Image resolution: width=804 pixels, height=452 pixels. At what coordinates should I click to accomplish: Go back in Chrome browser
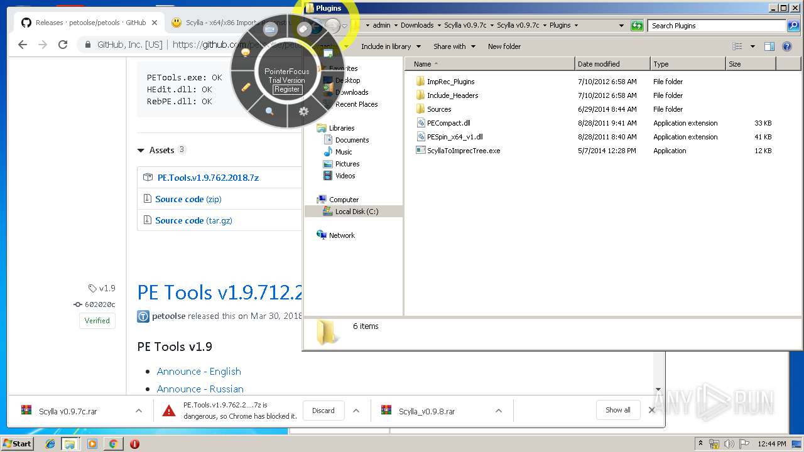pyautogui.click(x=23, y=45)
